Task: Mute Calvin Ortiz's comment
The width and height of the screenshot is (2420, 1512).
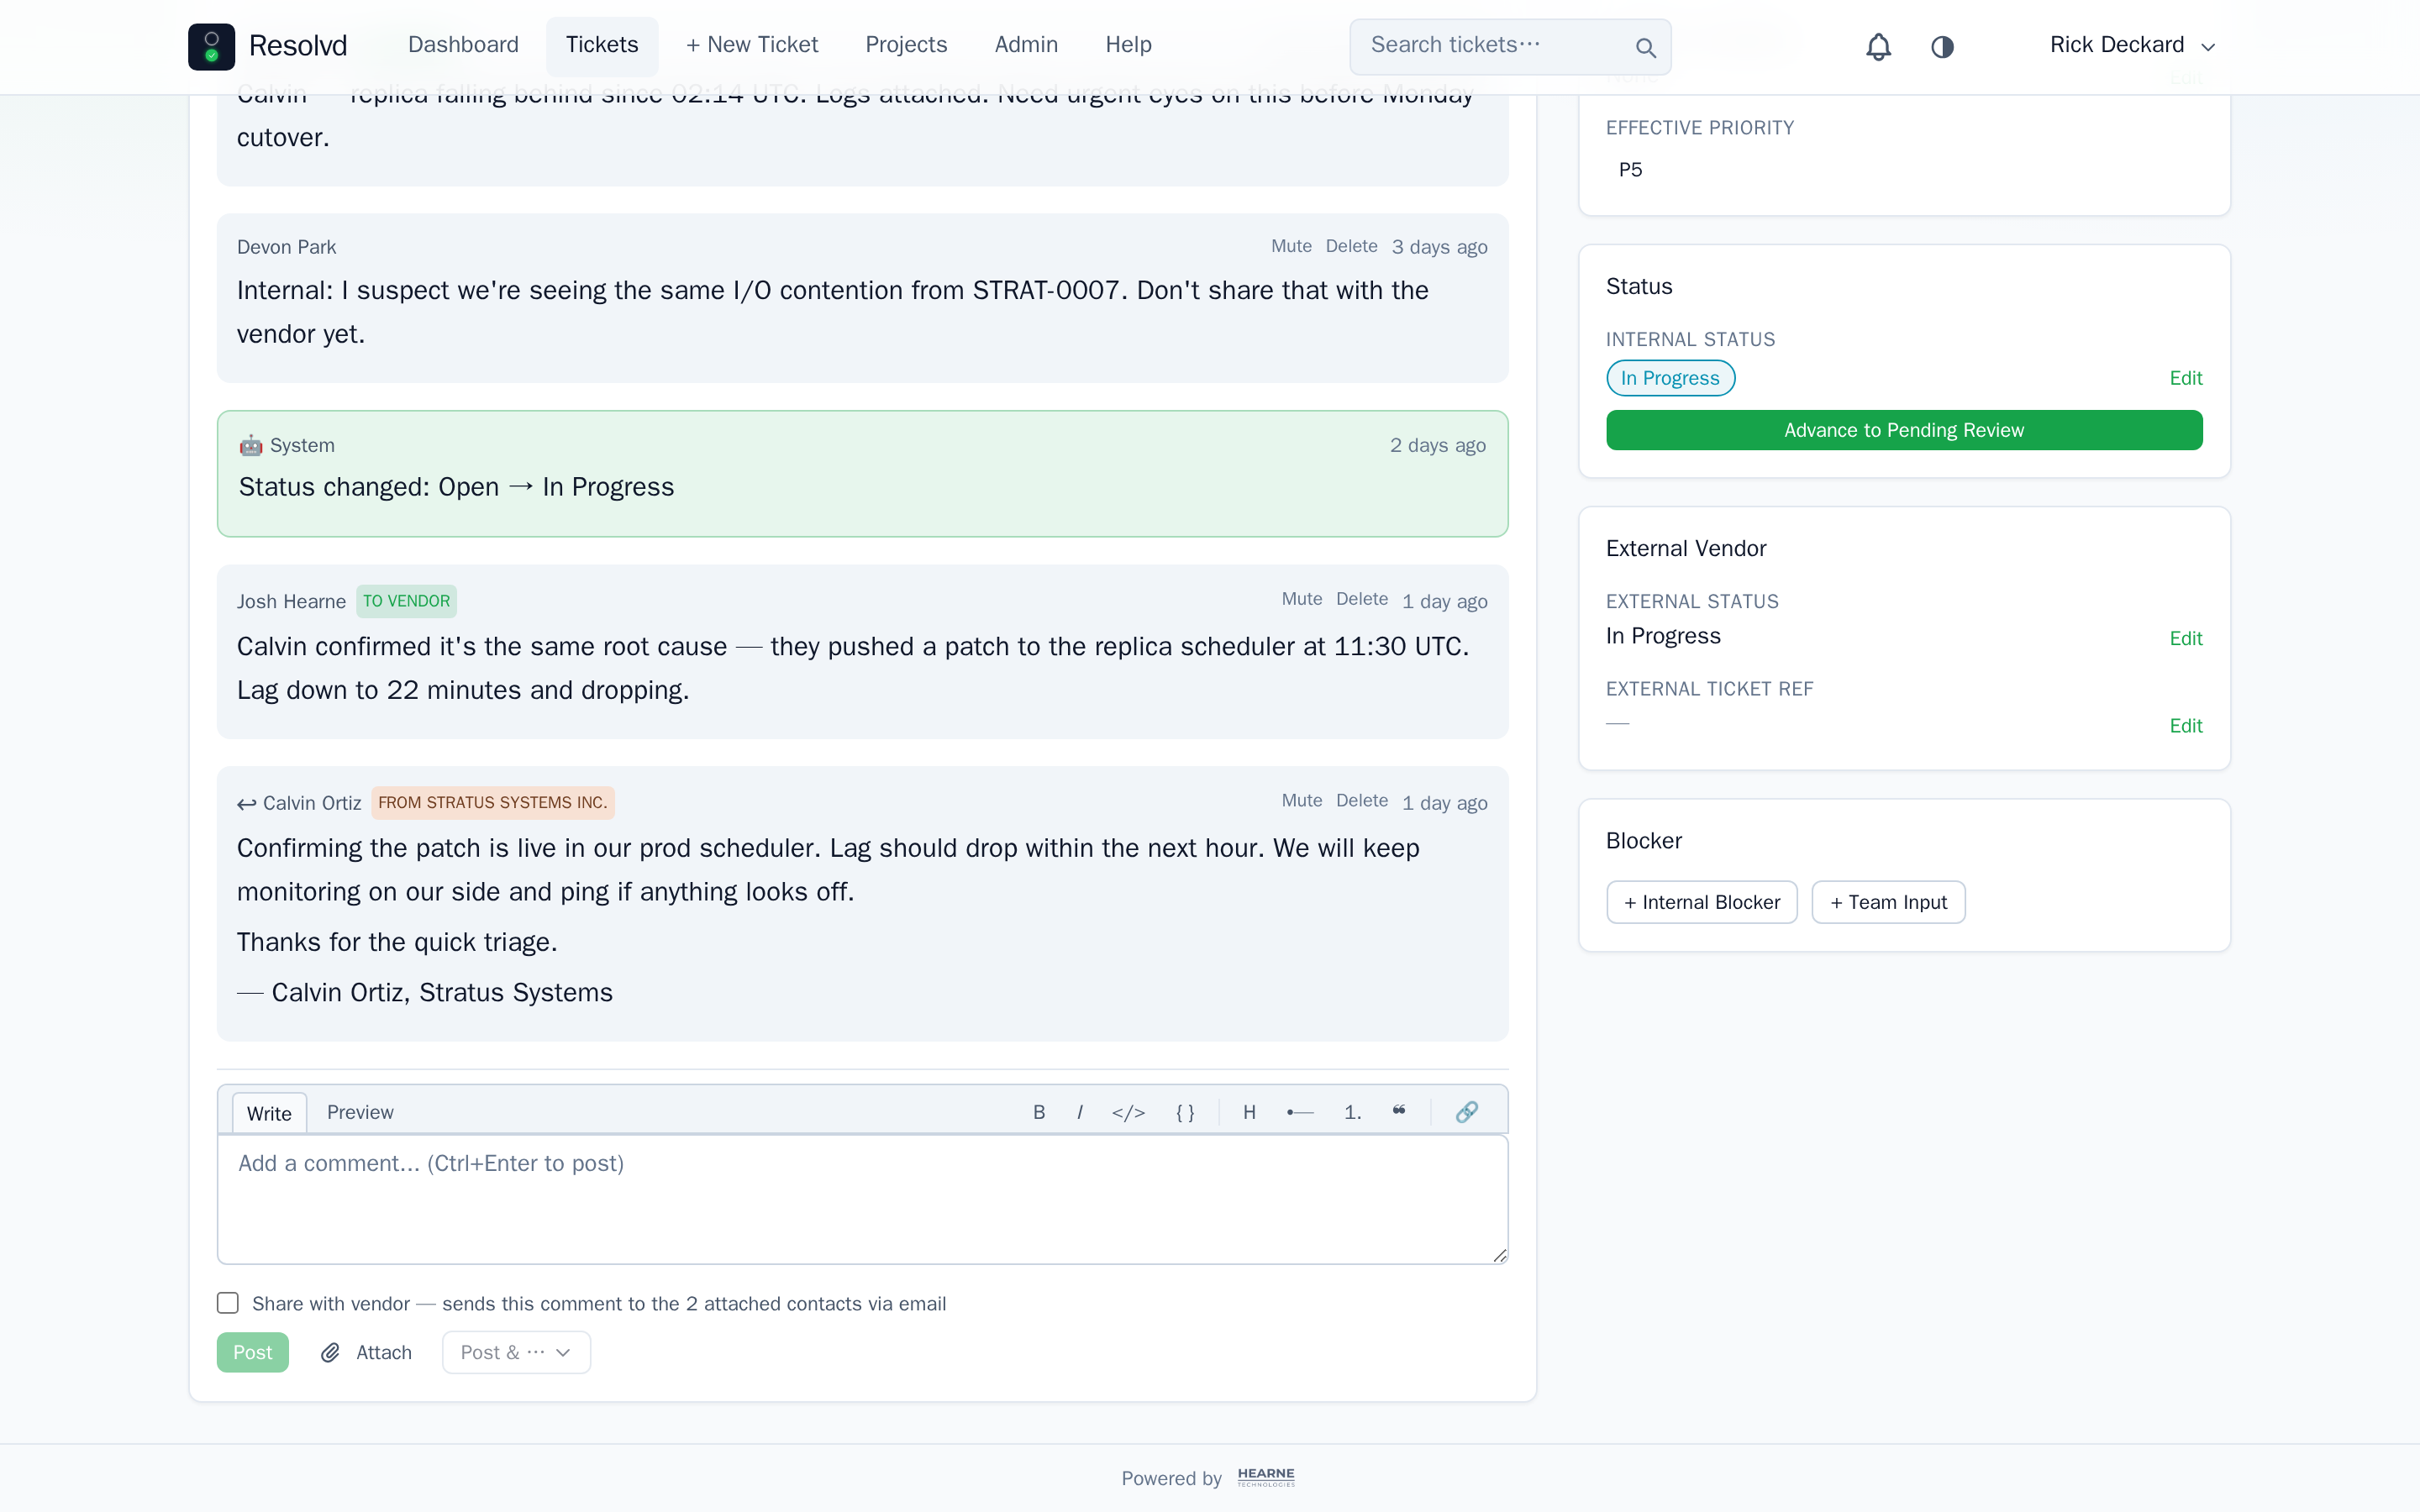Action: tap(1301, 801)
